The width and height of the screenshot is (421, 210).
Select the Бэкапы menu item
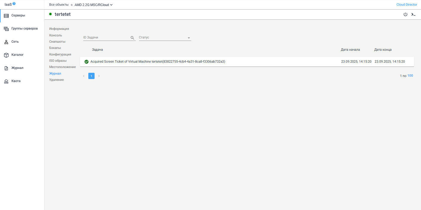(55, 48)
